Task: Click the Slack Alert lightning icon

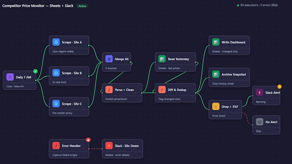Action: pos(260,92)
